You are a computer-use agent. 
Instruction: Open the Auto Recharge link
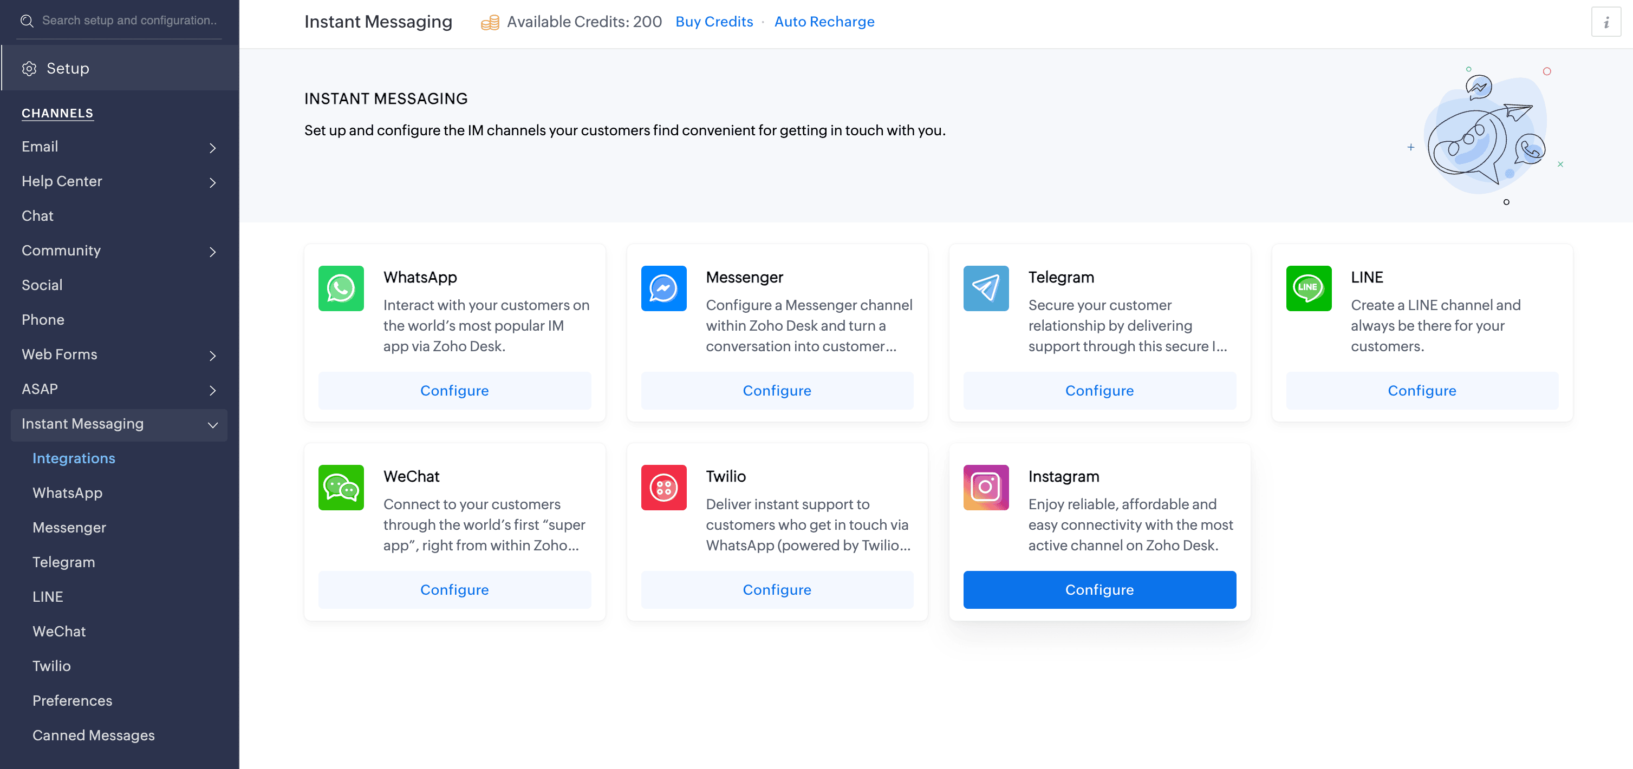pos(823,22)
